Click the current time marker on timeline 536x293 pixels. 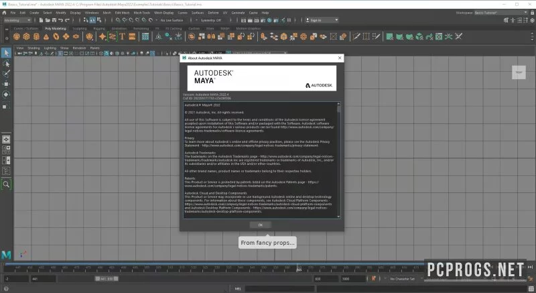click(298, 268)
